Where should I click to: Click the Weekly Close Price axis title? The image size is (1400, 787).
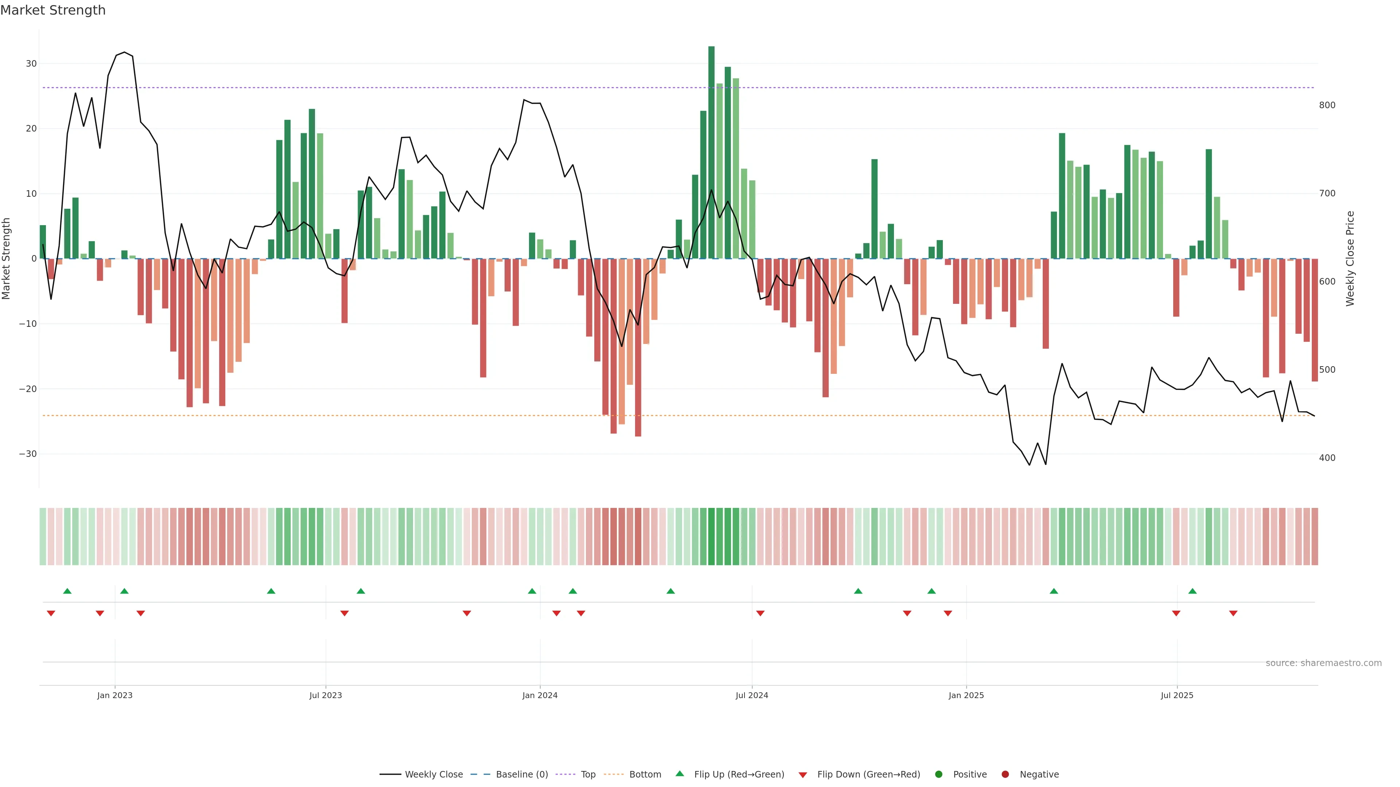click(1350, 259)
